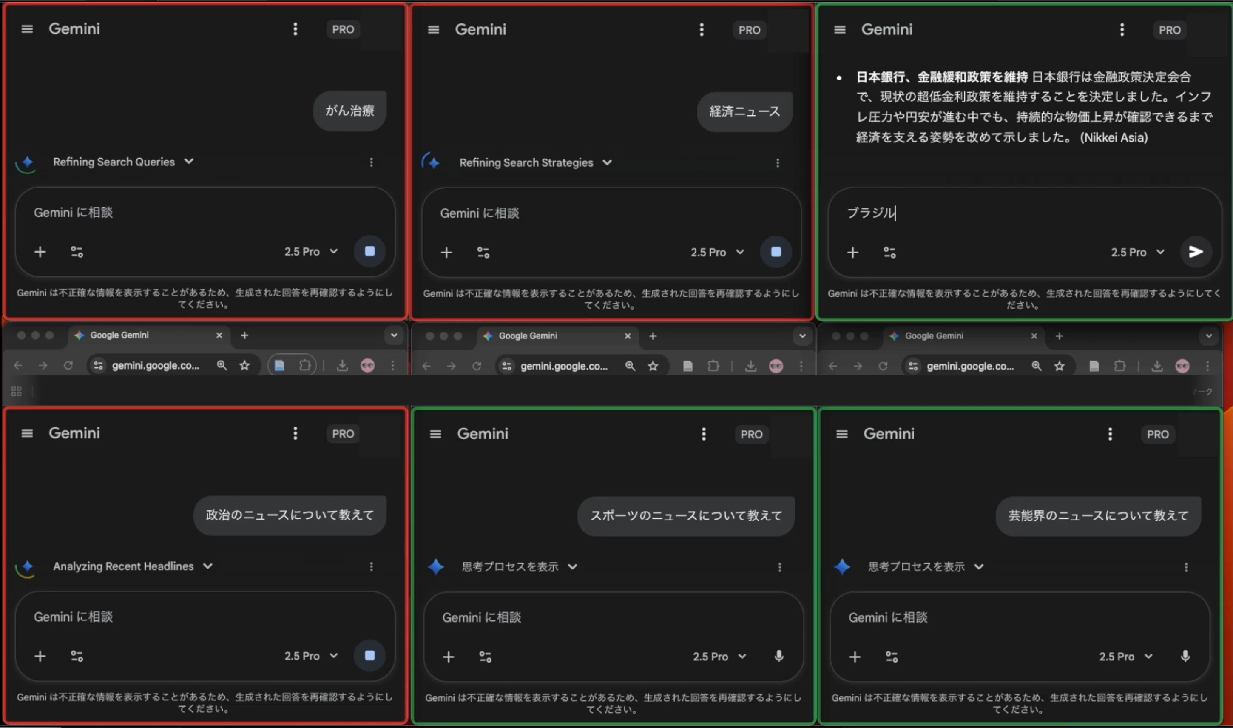
Task: Click the スポーツのニュースについて教えて prompt bubble
Action: pos(686,515)
